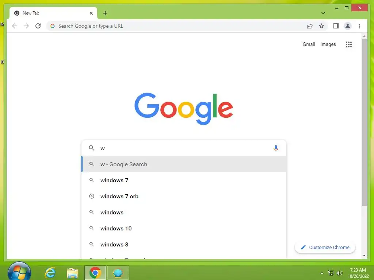Open Gmail link
The image size is (374, 280).
309,44
